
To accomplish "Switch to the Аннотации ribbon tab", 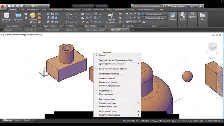I will [99, 10].
